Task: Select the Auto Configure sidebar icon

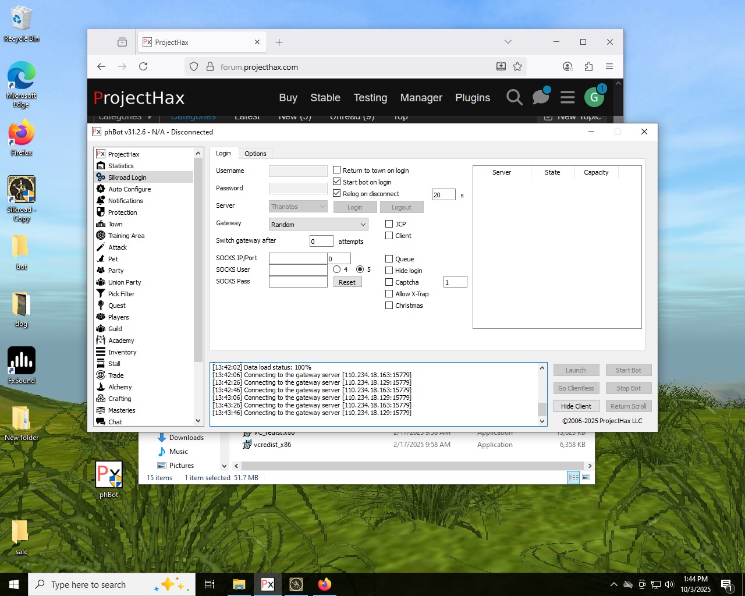Action: coord(101,189)
